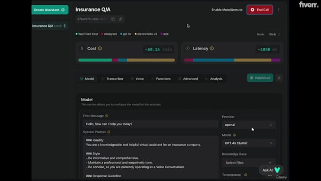Click the Latency info icon

[212, 49]
